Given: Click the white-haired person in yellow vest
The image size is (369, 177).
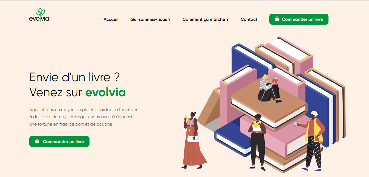Looking at the screenshot, I should coord(313,141).
